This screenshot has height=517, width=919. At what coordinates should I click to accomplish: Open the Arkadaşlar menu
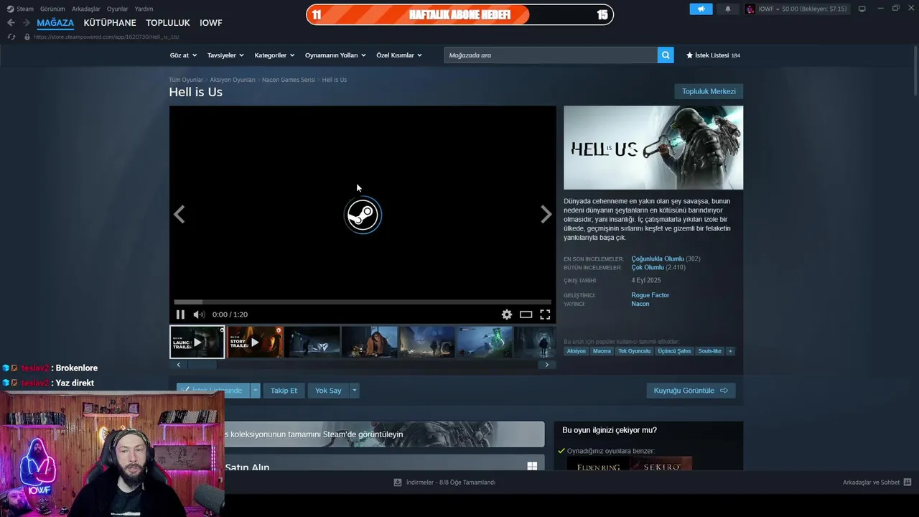86,9
